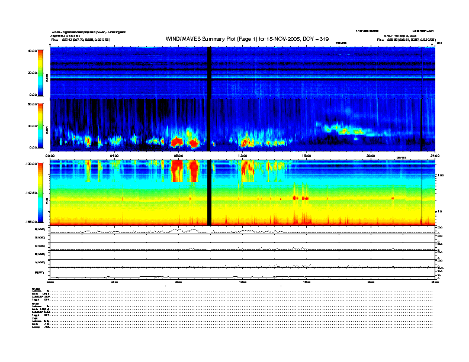Click the black data gap in THR spectrogram
This screenshot has height=362, width=469.
210,193
